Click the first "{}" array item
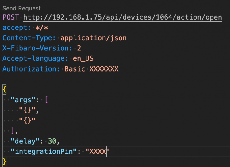This screenshot has width=230, height=167. 27,110
